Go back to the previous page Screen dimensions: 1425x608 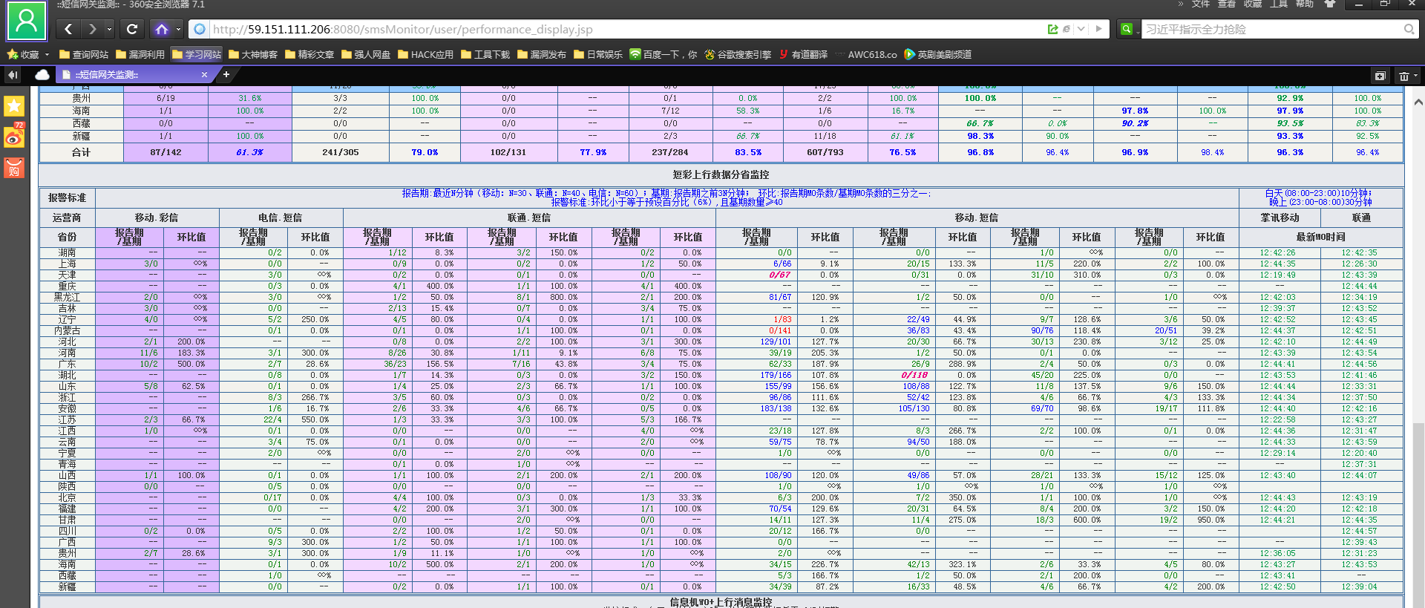click(68, 29)
